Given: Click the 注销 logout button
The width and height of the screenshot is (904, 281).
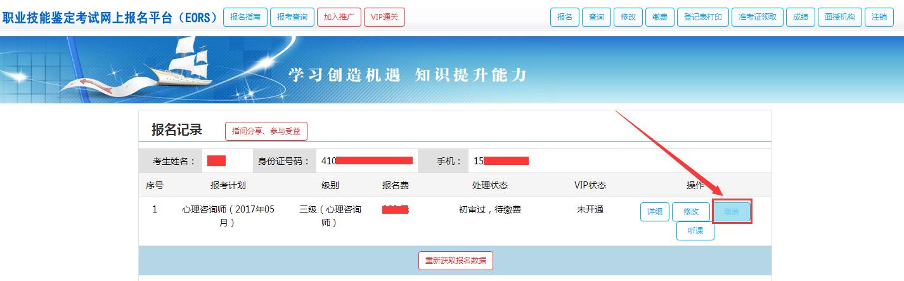Looking at the screenshot, I should click(879, 17).
